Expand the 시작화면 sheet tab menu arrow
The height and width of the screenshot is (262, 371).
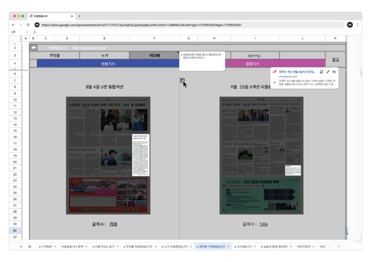pyautogui.click(x=55, y=246)
